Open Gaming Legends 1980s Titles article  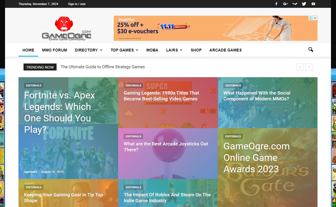[x=161, y=96]
